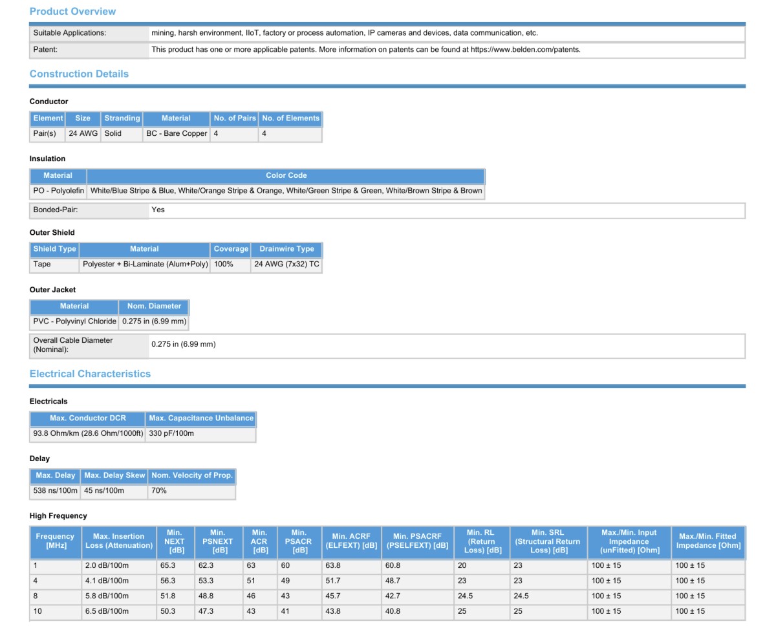The width and height of the screenshot is (776, 628).
Task: Select the Max. Delay Skew column header
Action: (x=114, y=475)
